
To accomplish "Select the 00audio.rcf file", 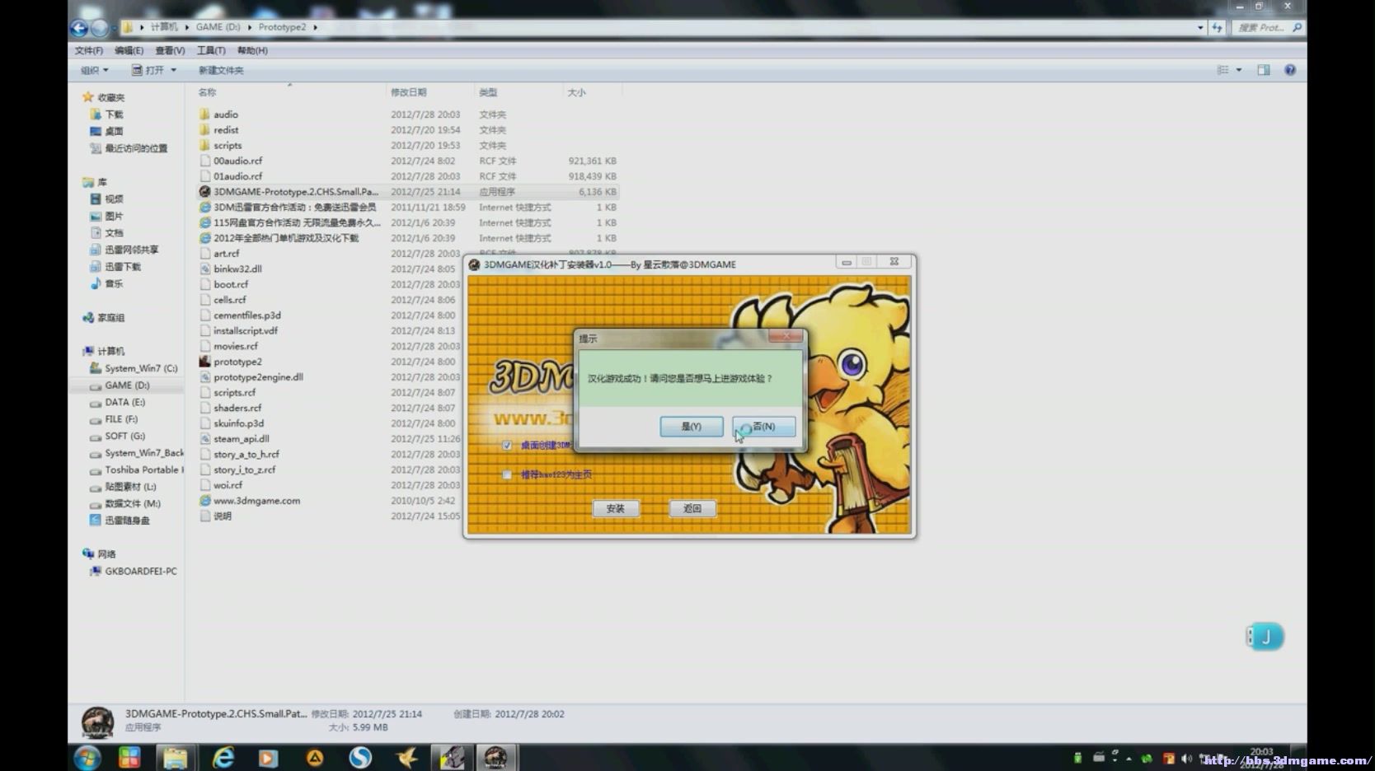I will coord(237,161).
